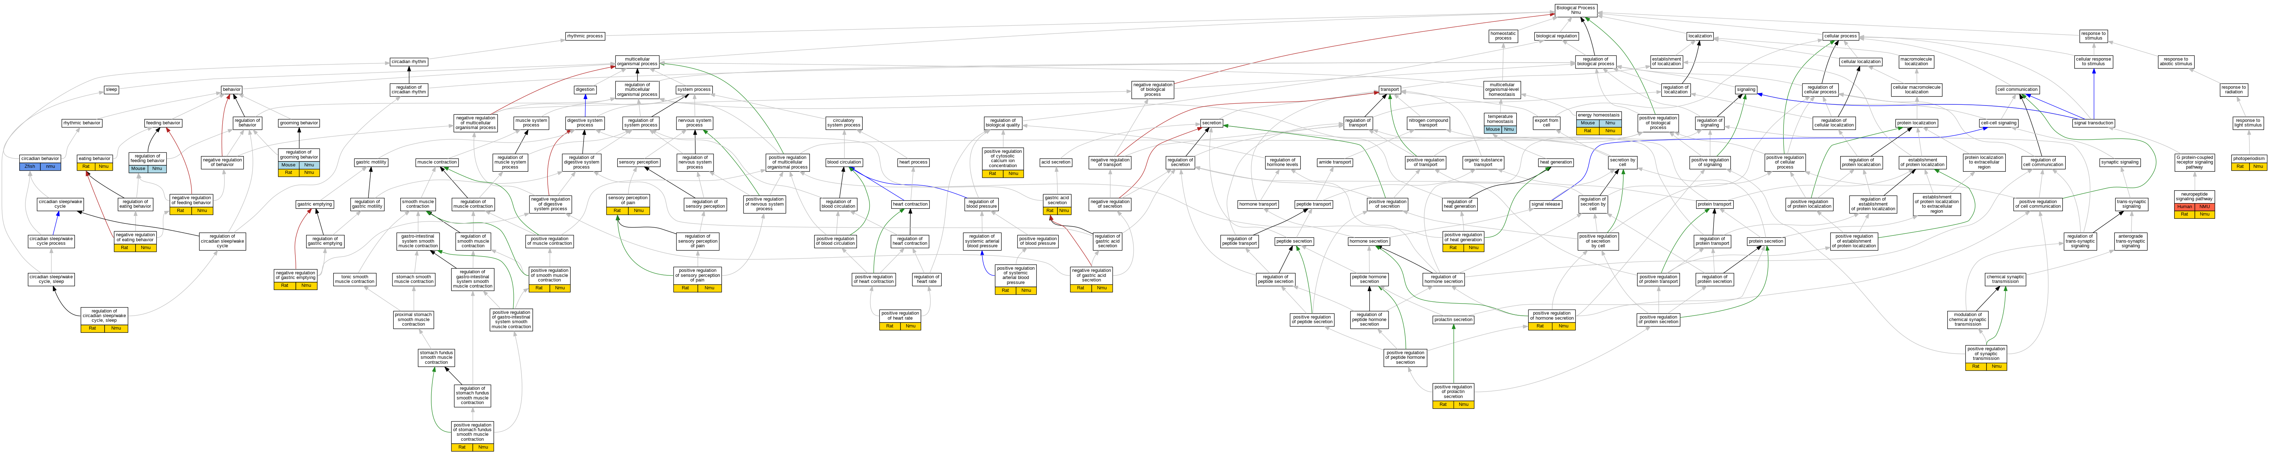This screenshot has width=2273, height=455.
Task: Click the 'signal release' node
Action: coord(1546,205)
